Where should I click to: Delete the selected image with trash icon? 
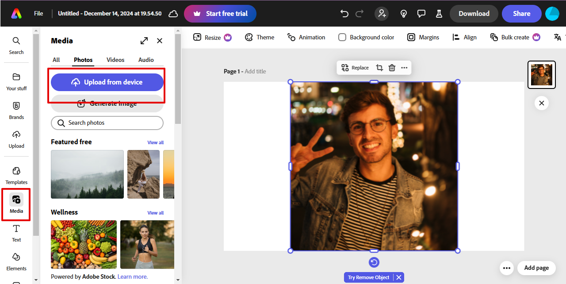coord(392,68)
